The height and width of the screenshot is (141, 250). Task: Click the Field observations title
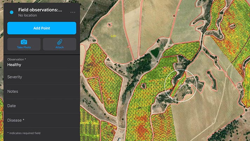click(x=40, y=10)
